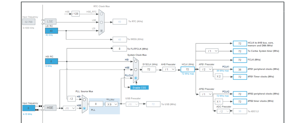Open the AHB Prescaler dropdown
The width and height of the screenshot is (287, 123).
169,69
